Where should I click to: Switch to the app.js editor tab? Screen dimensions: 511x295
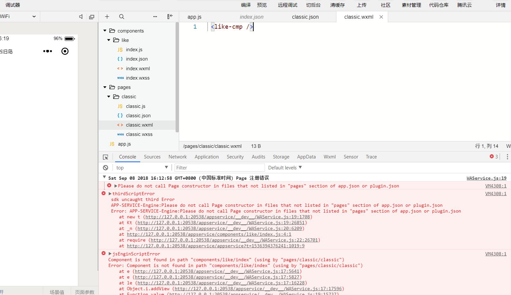coord(195,17)
